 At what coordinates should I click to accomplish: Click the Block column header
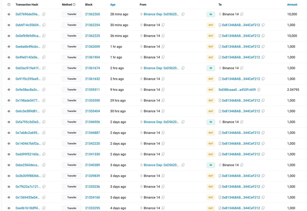coord(89,4)
